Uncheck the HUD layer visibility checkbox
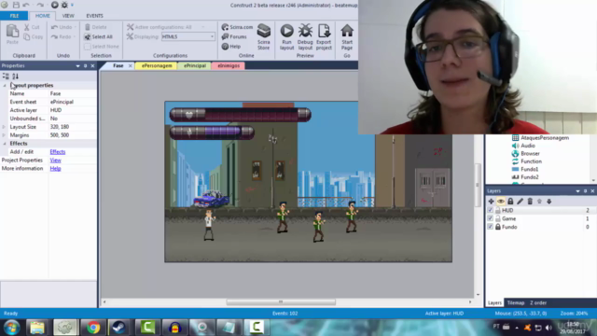Screen dimensions: 597x336 pos(490,210)
